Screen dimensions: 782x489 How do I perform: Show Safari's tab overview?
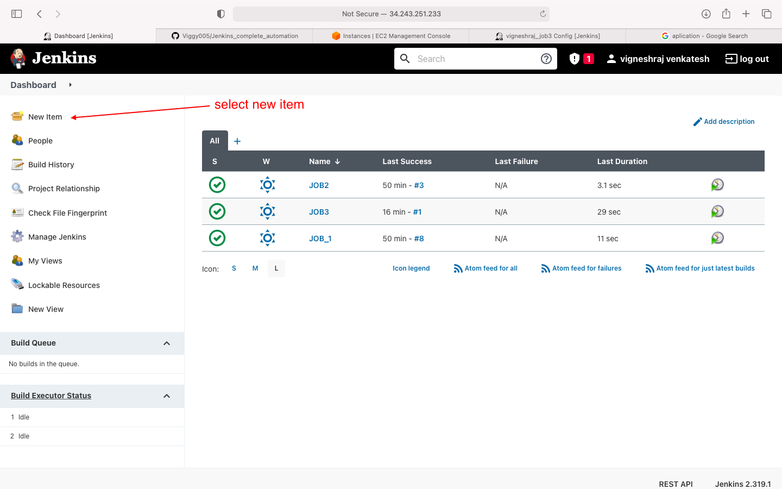point(767,14)
